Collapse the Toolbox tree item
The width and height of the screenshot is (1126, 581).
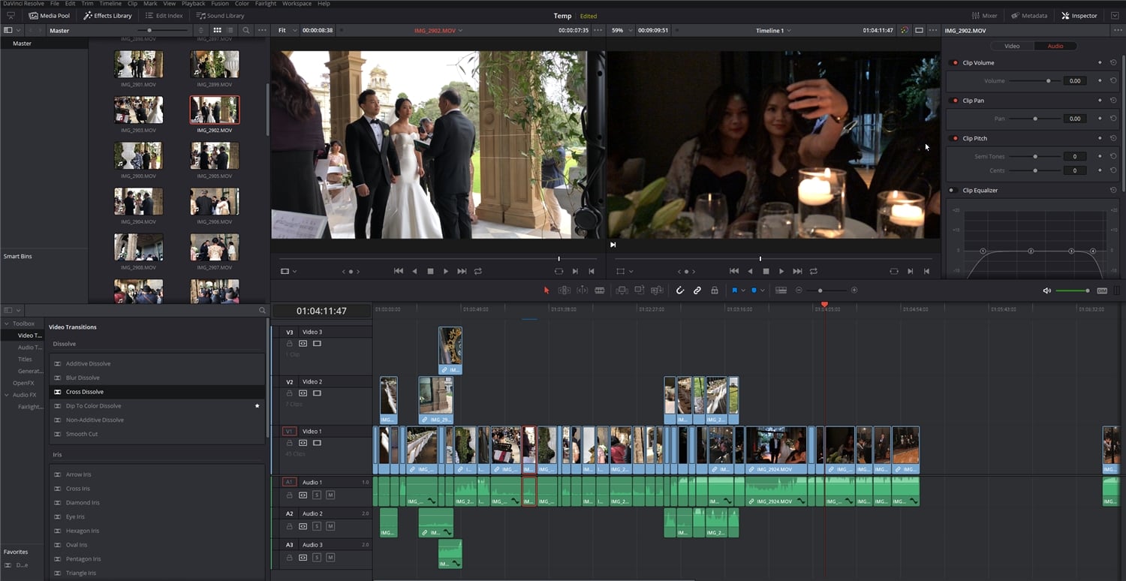[x=6, y=324]
